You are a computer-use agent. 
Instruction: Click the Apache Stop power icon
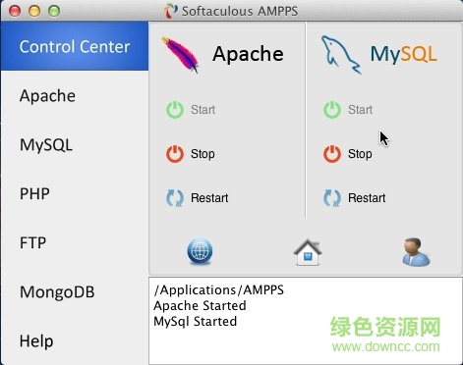175,154
